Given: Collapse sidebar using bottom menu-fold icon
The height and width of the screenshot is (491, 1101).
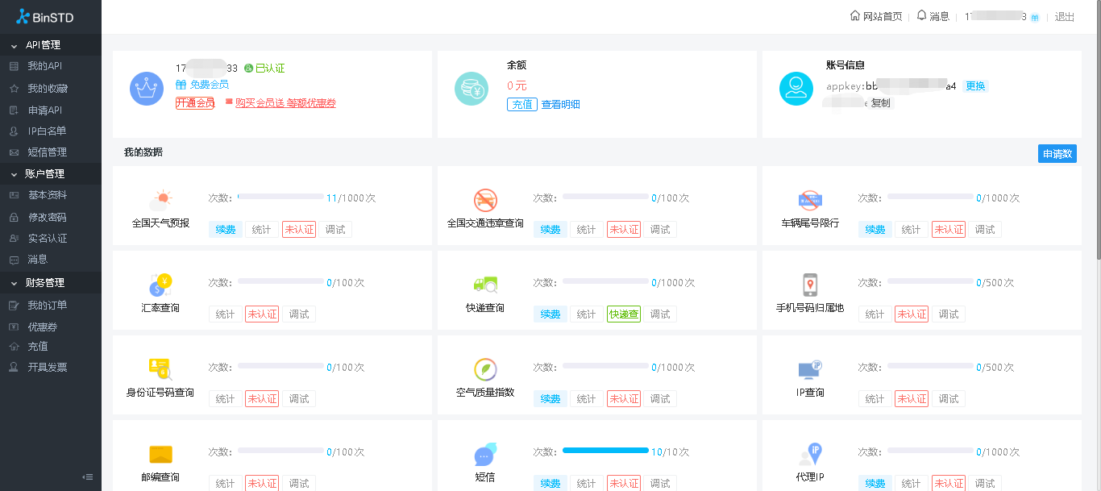Looking at the screenshot, I should [88, 476].
